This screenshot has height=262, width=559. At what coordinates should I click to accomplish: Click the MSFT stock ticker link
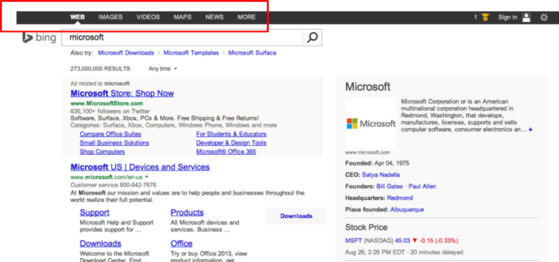coord(353,240)
